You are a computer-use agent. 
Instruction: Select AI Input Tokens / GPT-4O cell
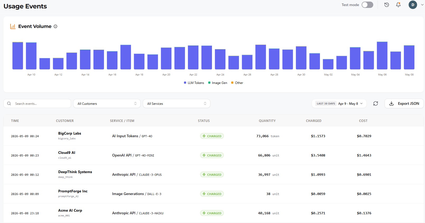(x=132, y=136)
